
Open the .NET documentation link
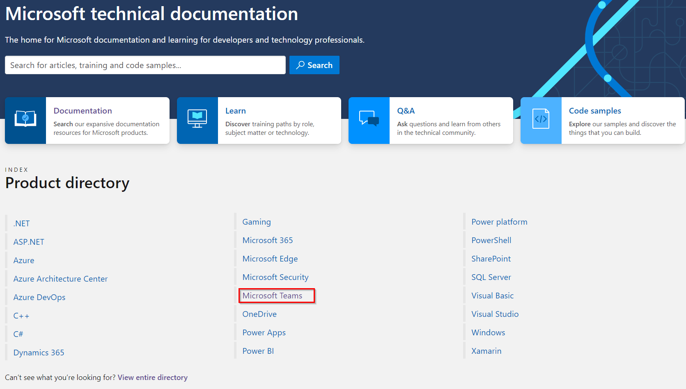pyautogui.click(x=21, y=223)
